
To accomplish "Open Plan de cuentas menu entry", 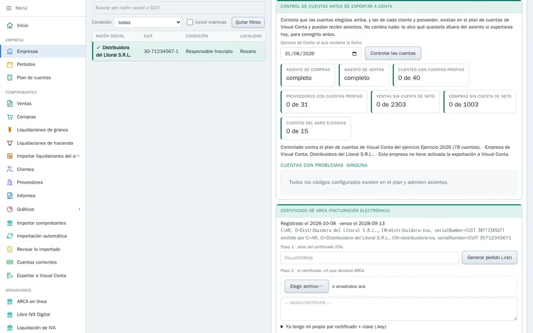I will tap(43, 78).
